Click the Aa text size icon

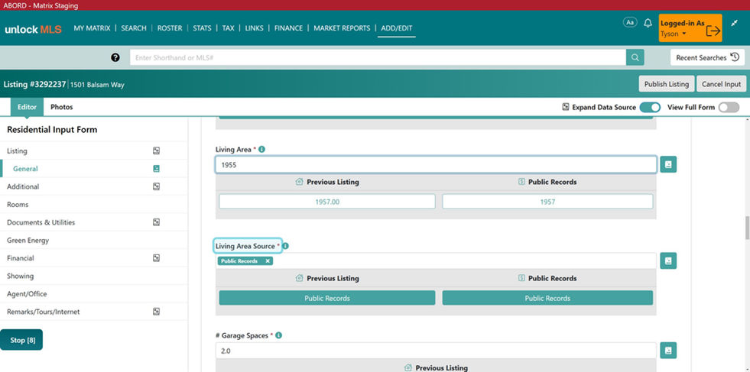pos(630,22)
